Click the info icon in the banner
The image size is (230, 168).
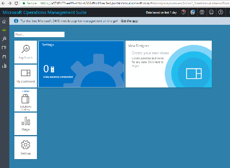click(16, 21)
